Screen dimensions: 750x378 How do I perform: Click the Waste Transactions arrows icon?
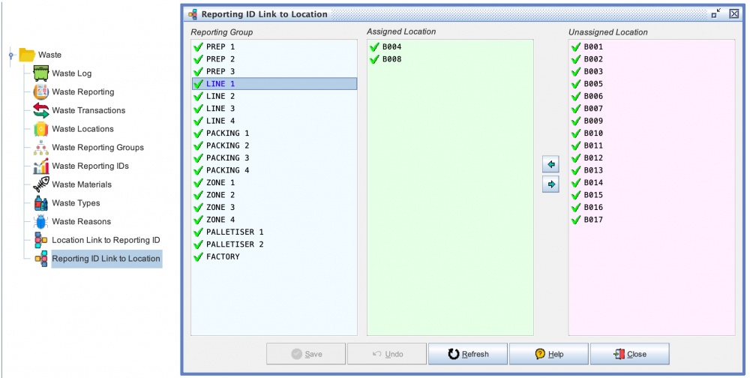(x=40, y=110)
